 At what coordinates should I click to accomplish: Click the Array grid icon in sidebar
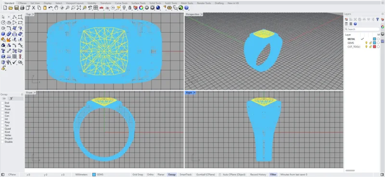pos(14,56)
